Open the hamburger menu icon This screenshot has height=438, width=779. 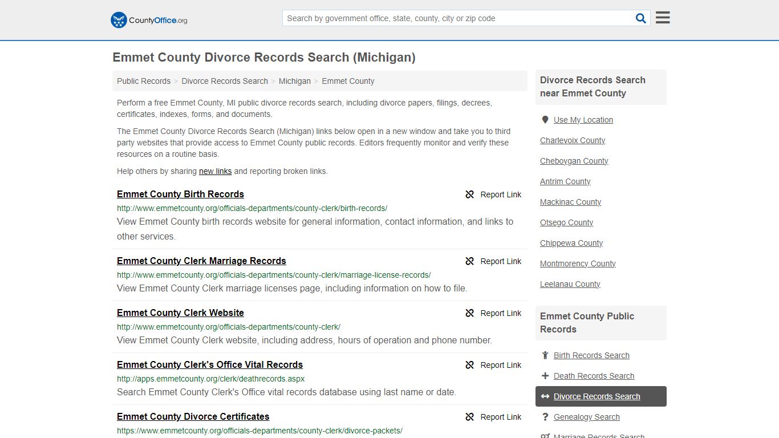(663, 18)
